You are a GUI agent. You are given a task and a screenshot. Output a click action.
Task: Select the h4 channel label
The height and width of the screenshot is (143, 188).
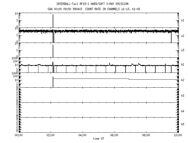click(183, 111)
